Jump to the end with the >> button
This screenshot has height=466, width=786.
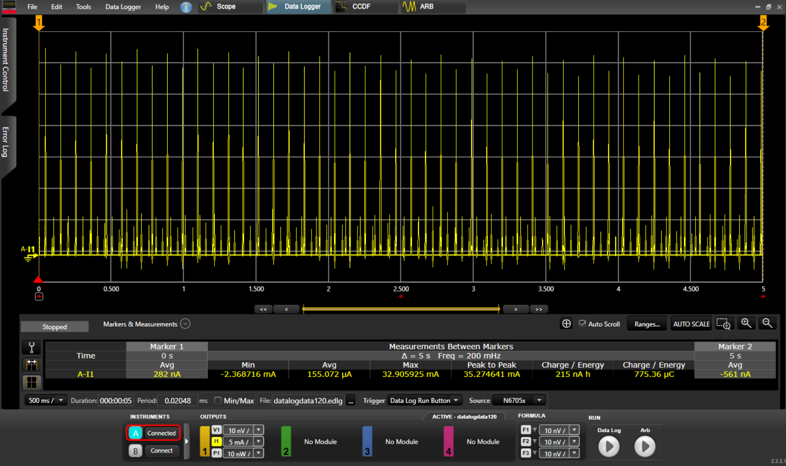coord(539,309)
